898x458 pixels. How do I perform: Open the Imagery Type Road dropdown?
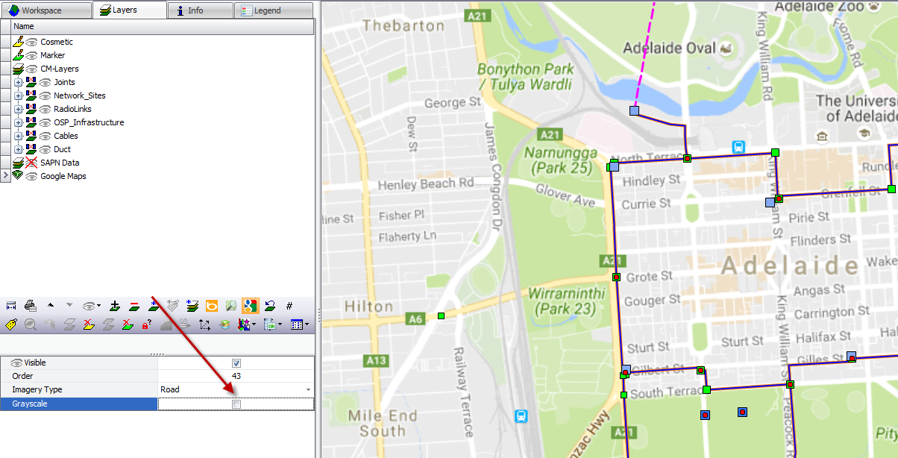point(308,390)
